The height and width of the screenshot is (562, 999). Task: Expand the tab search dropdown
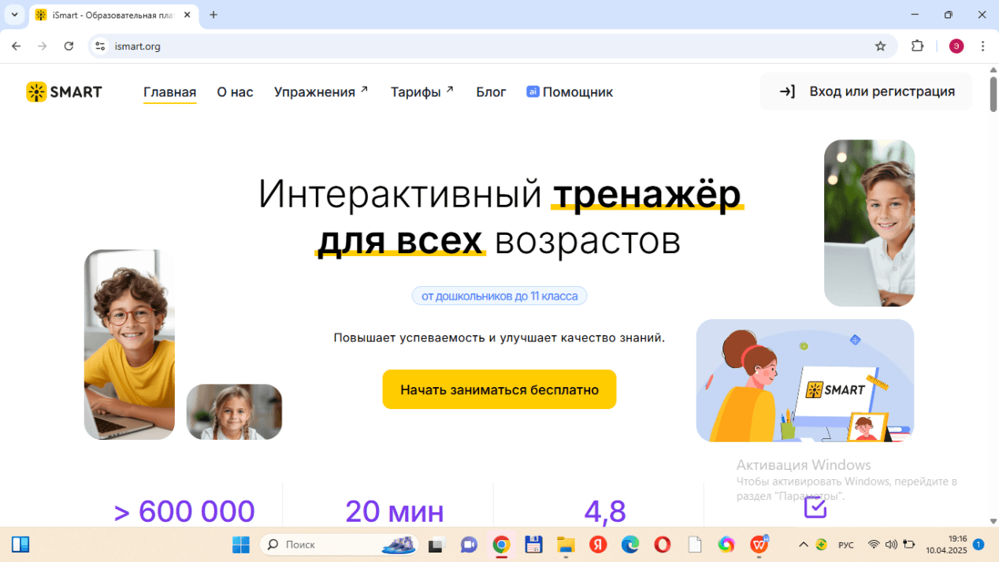[14, 15]
